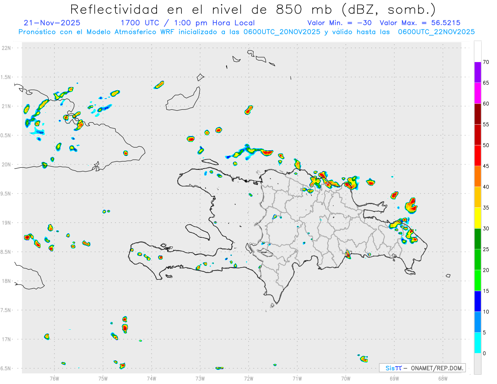The height and width of the screenshot is (384, 497).
Task: Click the valid-until time '0600UTC_22NOV2025'
Action: point(436,32)
